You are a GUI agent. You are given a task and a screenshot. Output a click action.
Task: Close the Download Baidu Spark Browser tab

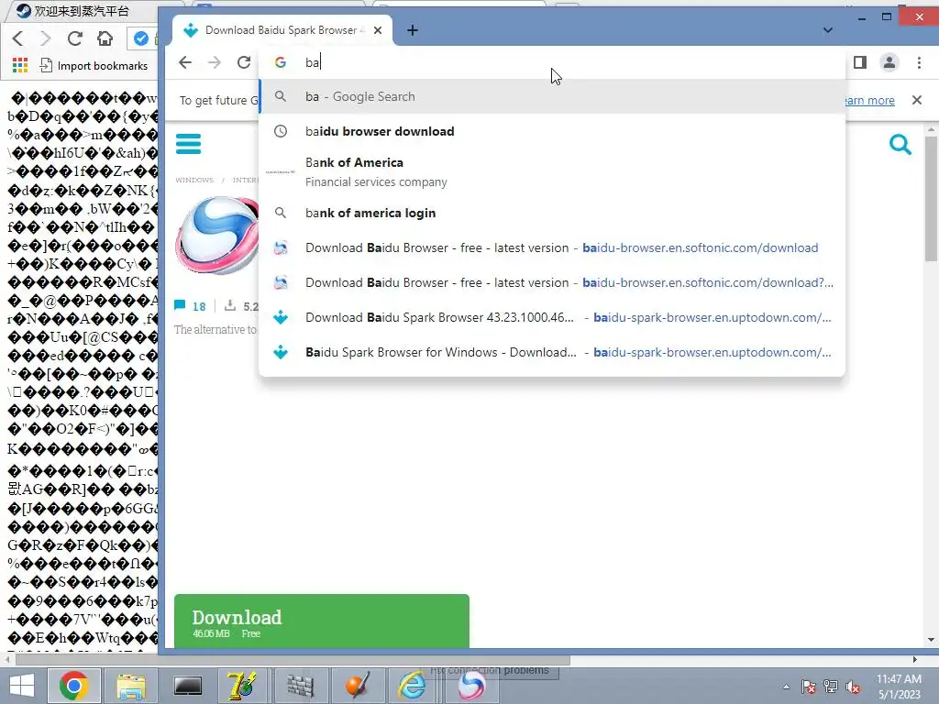377,30
